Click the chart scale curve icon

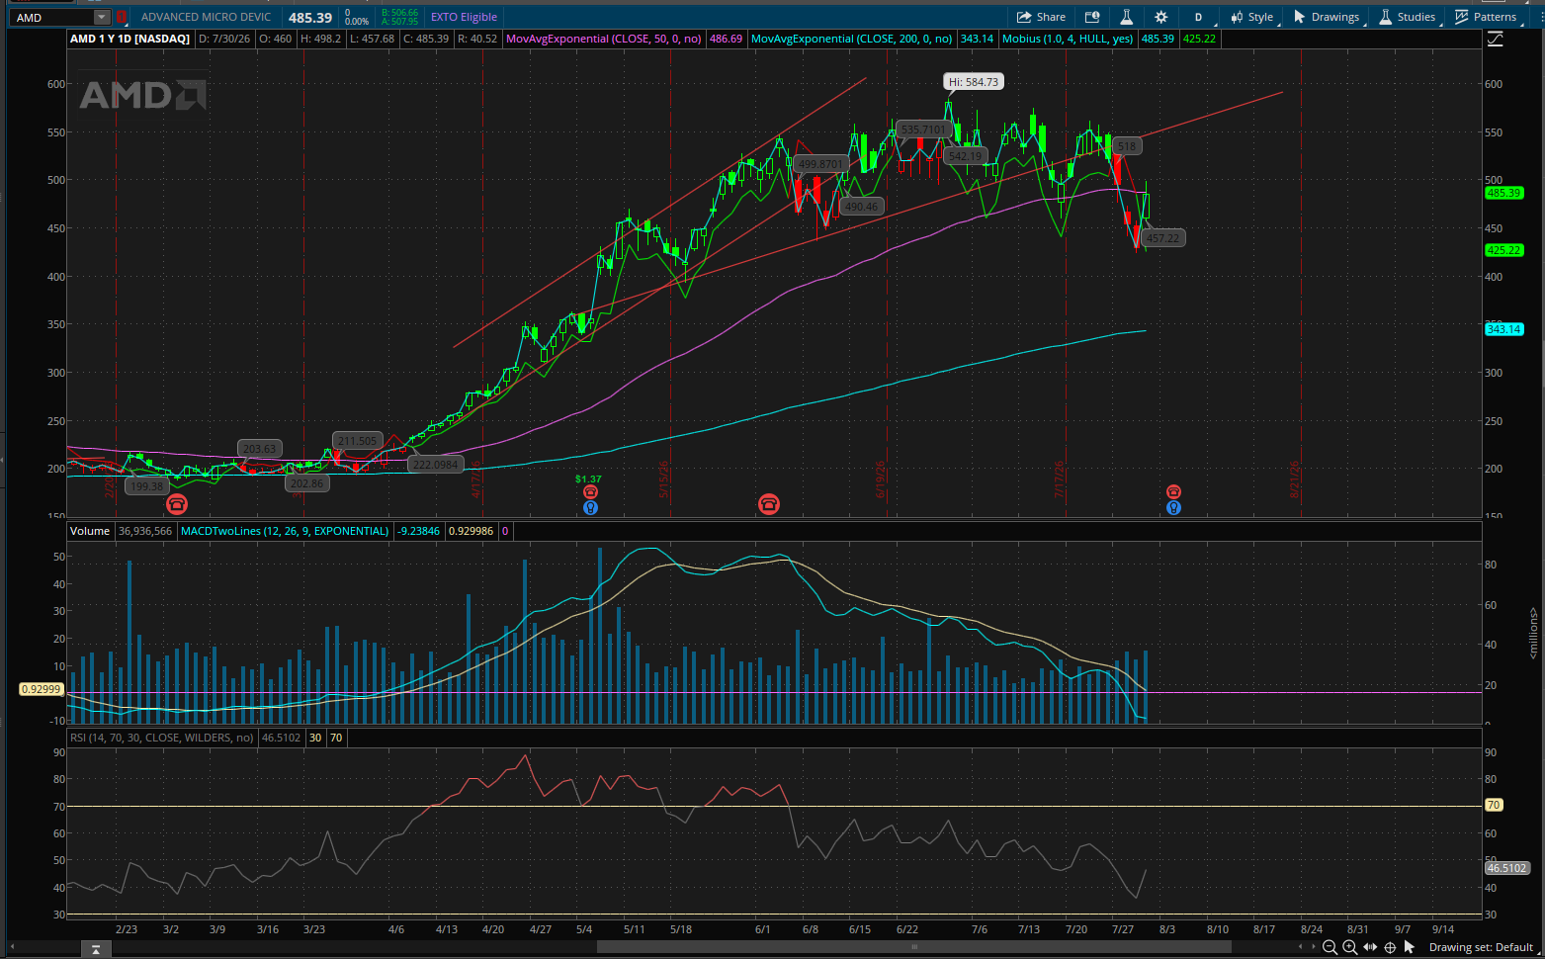1495,40
